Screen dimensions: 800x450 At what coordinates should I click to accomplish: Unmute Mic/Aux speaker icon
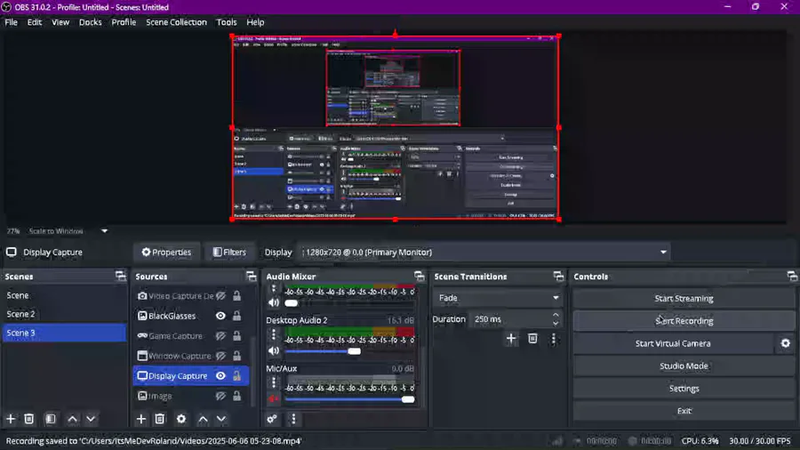[274, 399]
